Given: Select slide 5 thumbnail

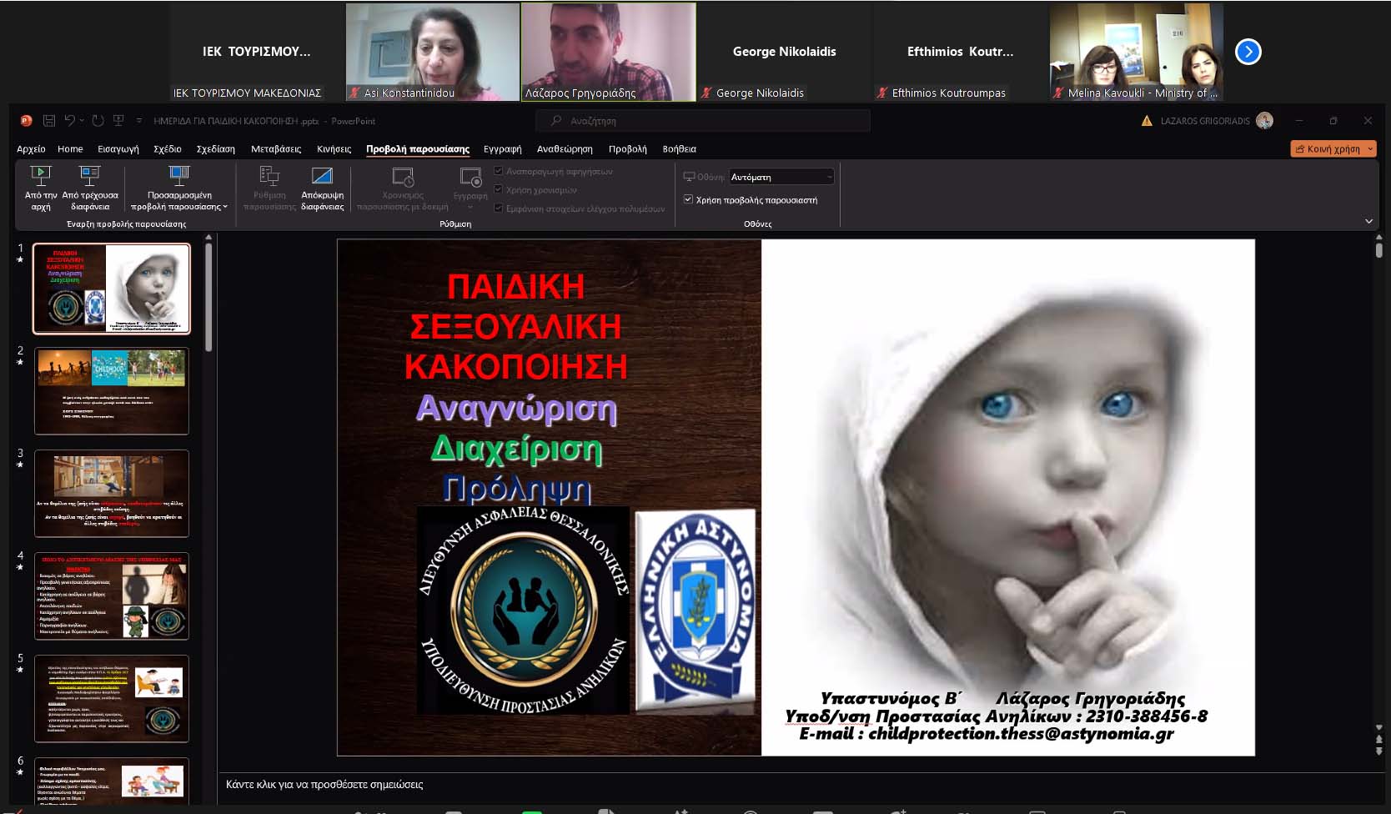Looking at the screenshot, I should click(112, 699).
